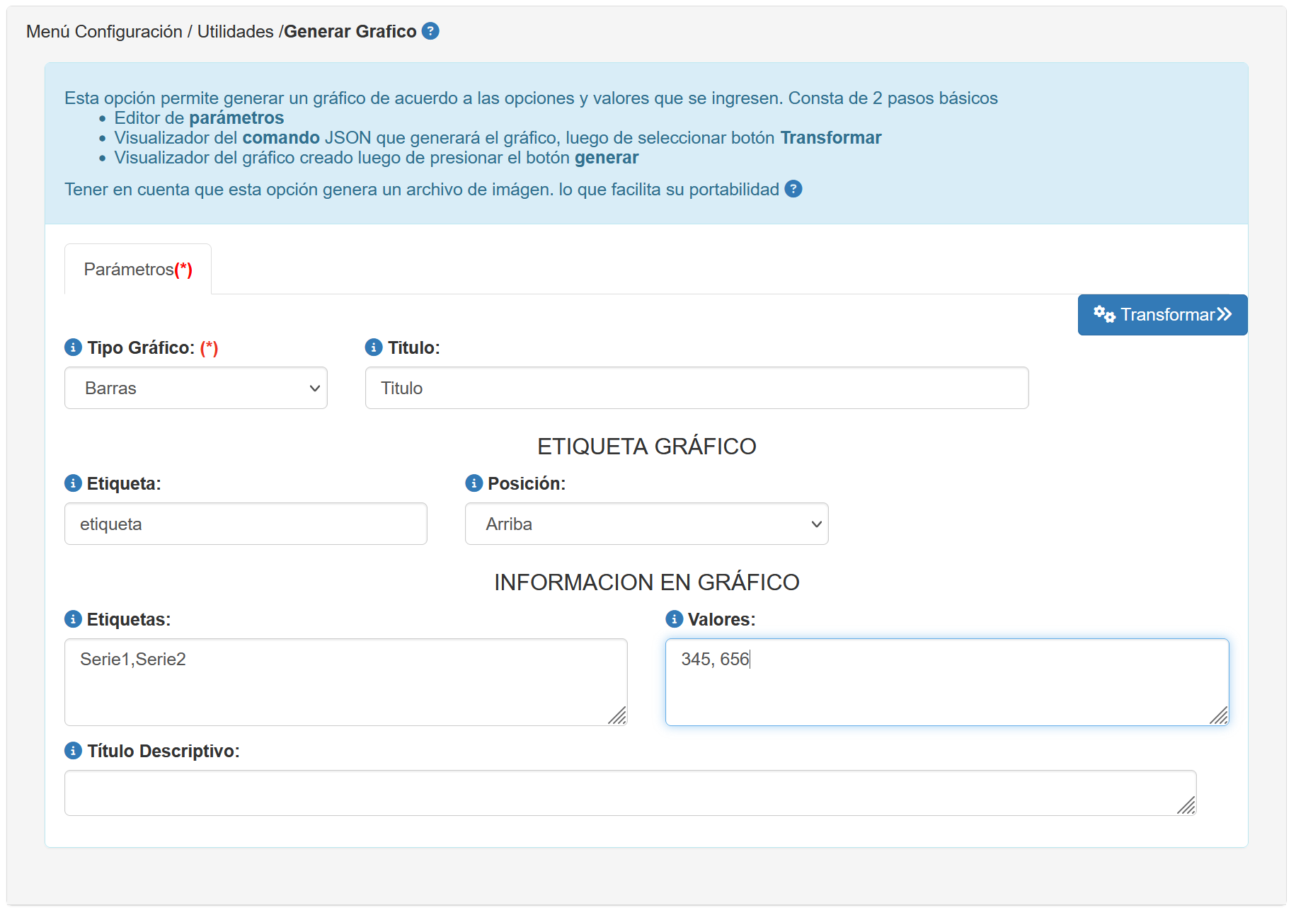Expand the Posición dropdown showing Arriba
The image size is (1296, 915).
point(646,524)
